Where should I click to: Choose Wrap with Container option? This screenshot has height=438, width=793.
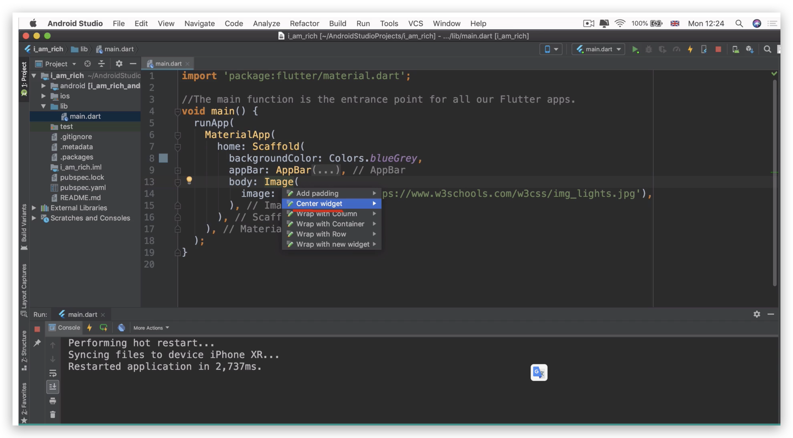pyautogui.click(x=332, y=224)
